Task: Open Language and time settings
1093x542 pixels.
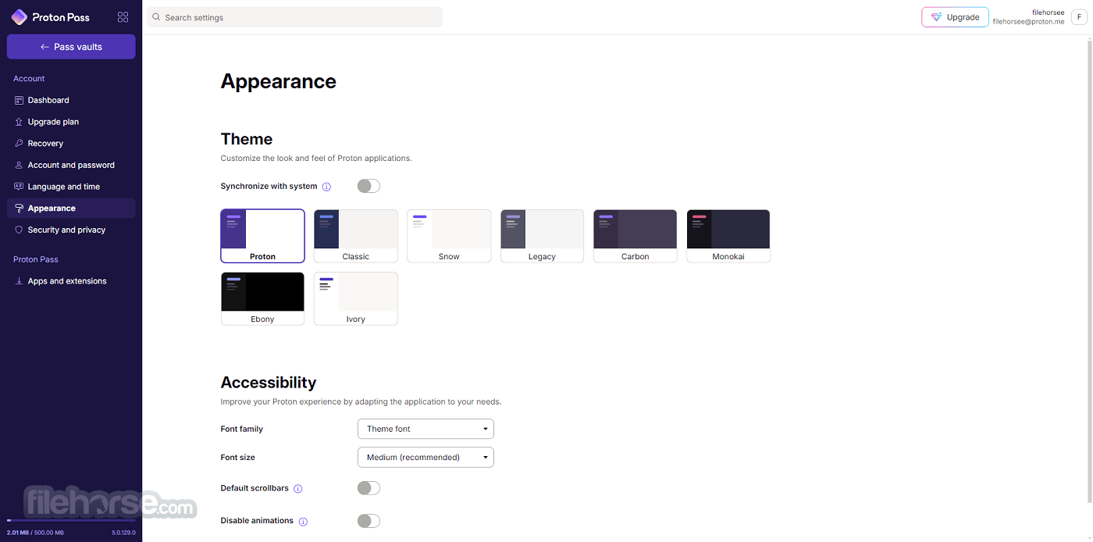Action: tap(71, 187)
